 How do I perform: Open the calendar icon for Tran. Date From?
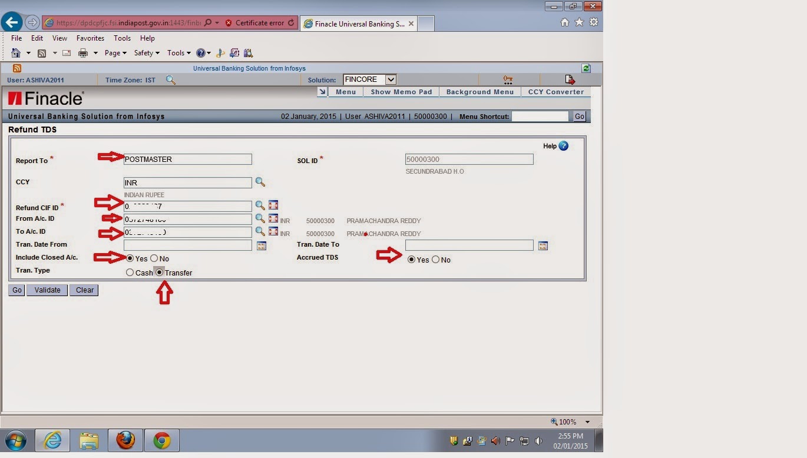(262, 245)
